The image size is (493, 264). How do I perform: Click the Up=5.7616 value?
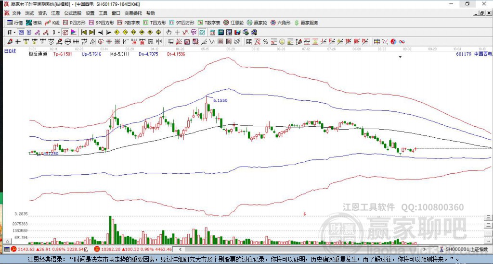point(91,54)
